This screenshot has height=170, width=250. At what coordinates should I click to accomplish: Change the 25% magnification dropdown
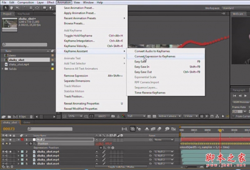[x=74, y=117]
